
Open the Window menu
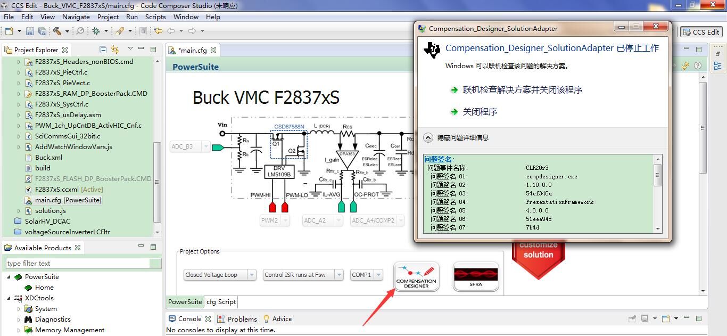[x=186, y=17]
